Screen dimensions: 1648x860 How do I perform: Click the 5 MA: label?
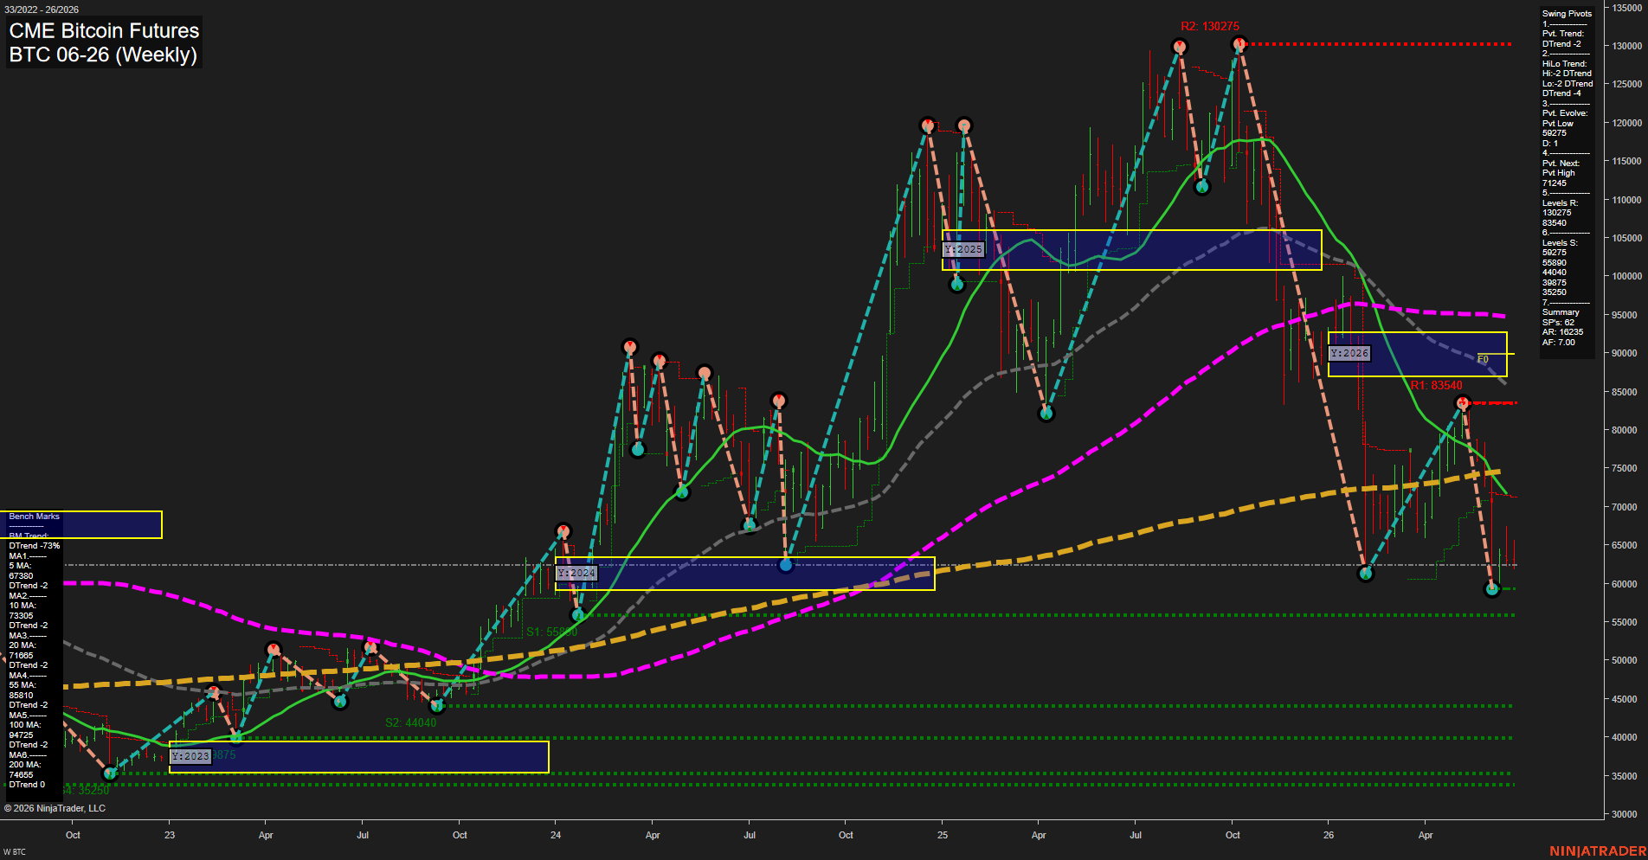click(20, 566)
